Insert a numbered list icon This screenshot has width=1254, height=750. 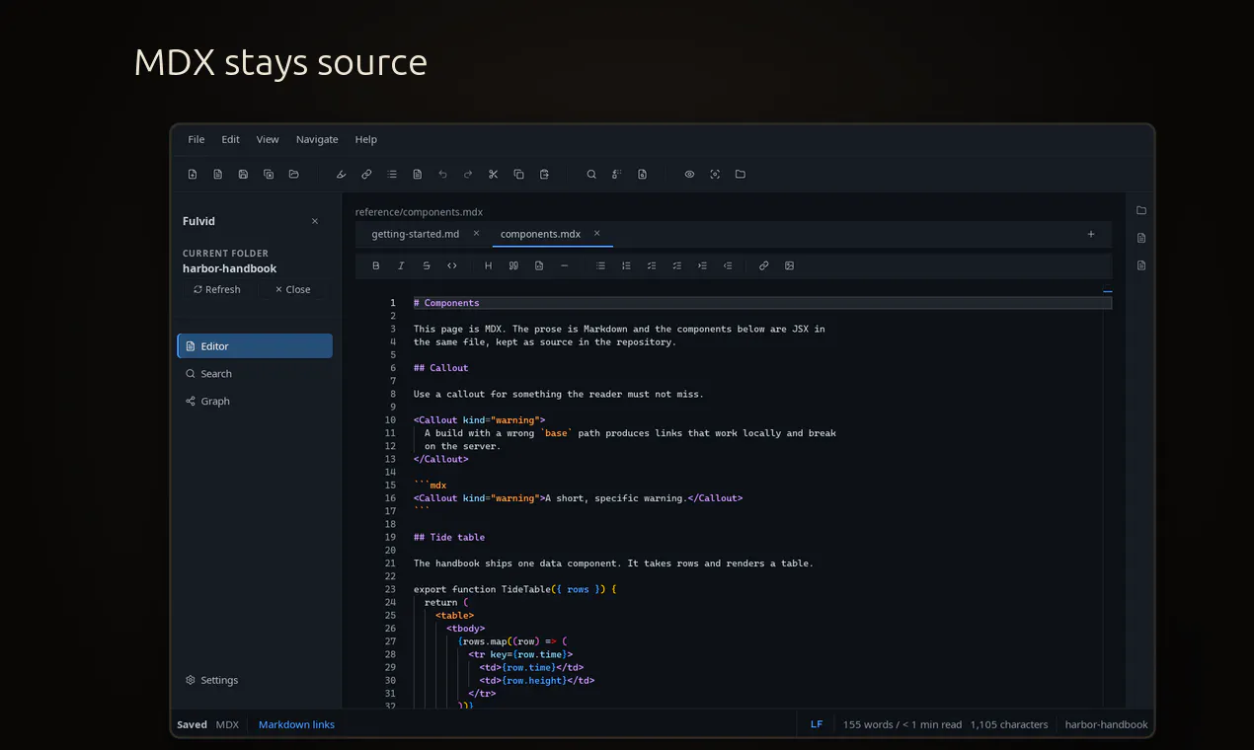(x=626, y=265)
